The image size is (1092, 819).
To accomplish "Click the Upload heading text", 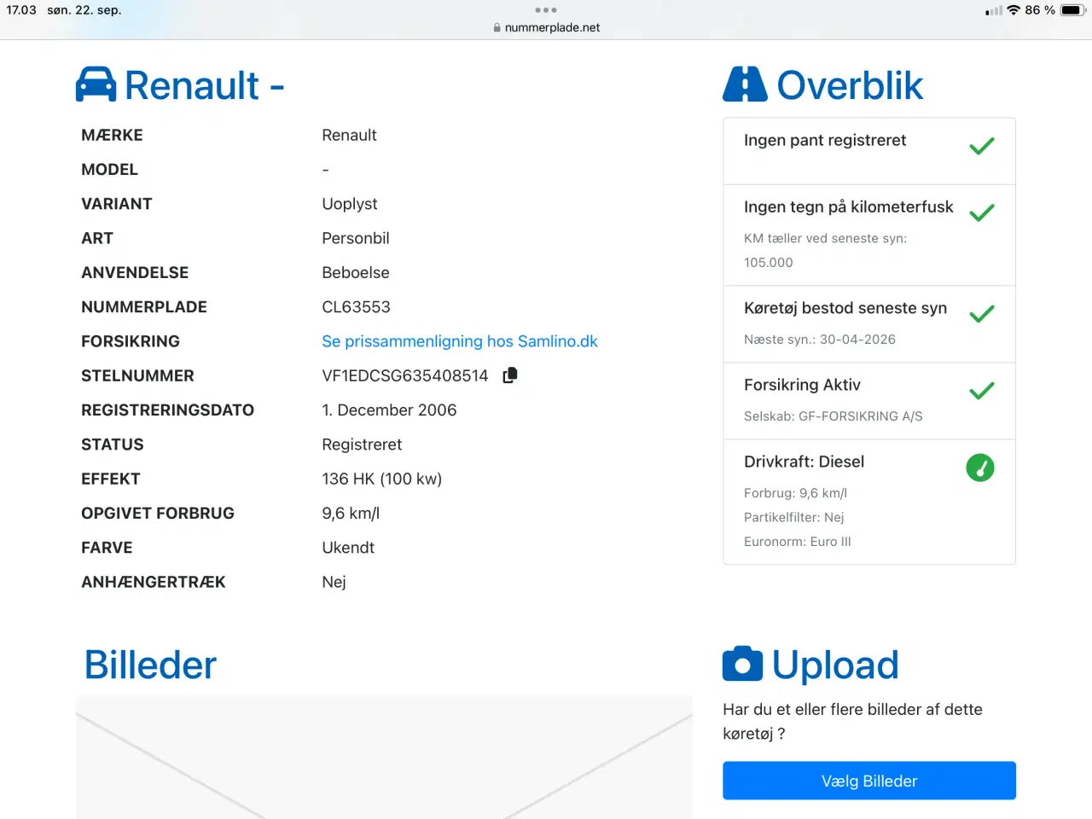I will 835,665.
